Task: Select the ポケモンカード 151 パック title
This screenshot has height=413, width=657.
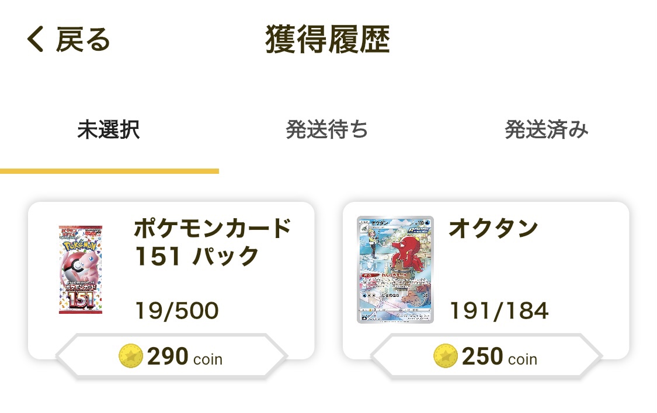Action: (x=213, y=242)
